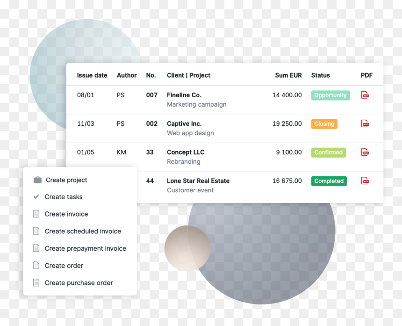This screenshot has width=402, height=326.
Task: Click the Confirmed status badge
Action: (x=329, y=152)
